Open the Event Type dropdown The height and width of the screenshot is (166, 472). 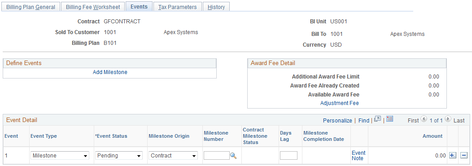pos(60,155)
